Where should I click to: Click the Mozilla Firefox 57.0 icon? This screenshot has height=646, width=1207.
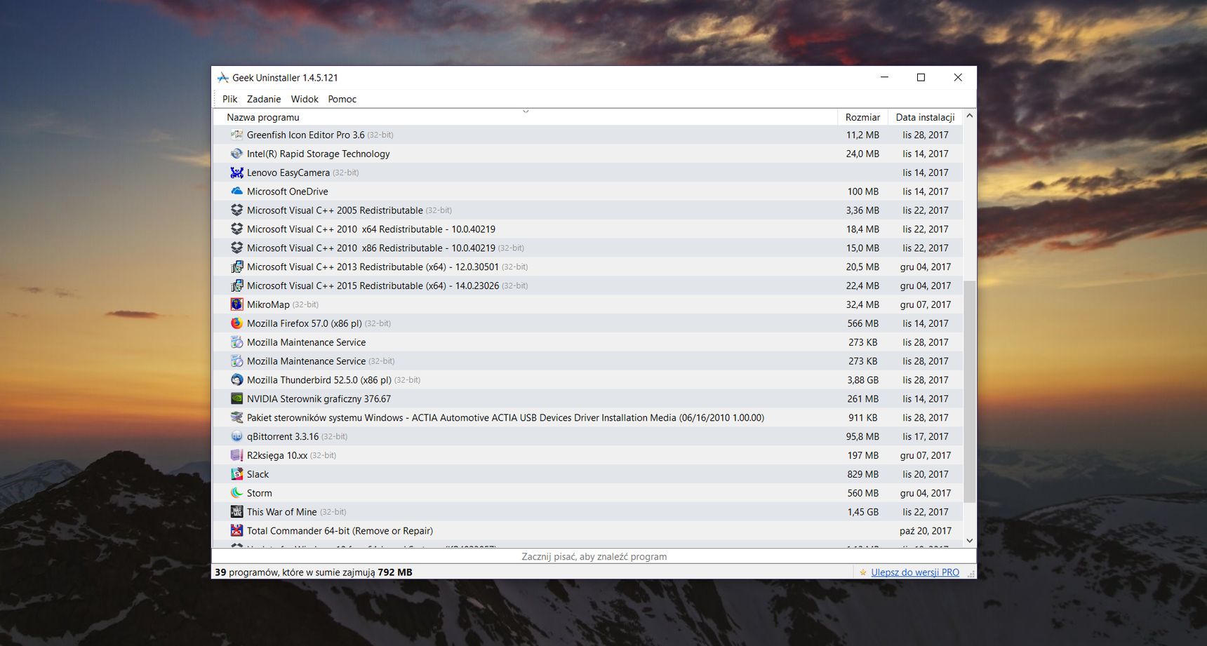coord(237,323)
